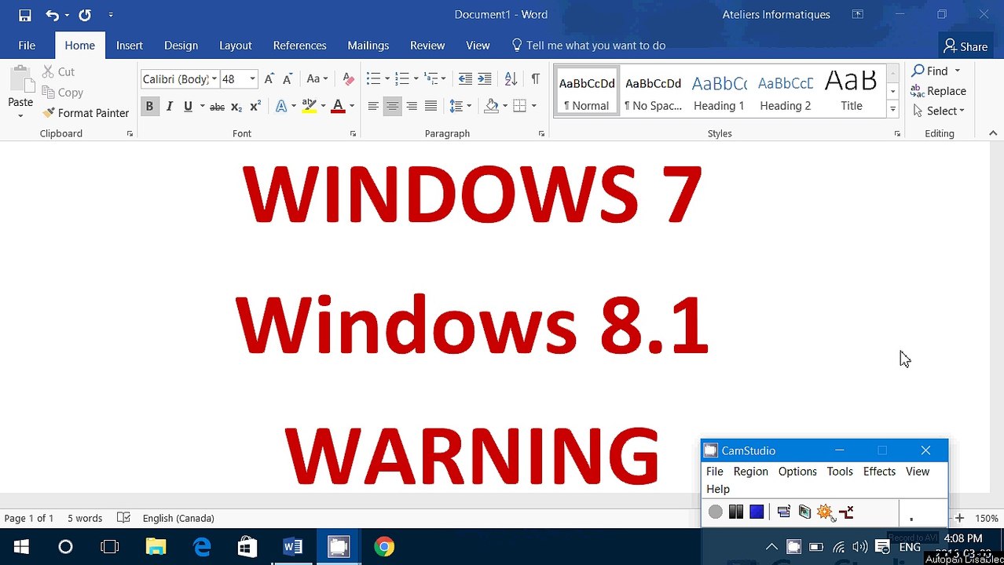Switch to the Insert tab
1004x565 pixels.
click(130, 46)
